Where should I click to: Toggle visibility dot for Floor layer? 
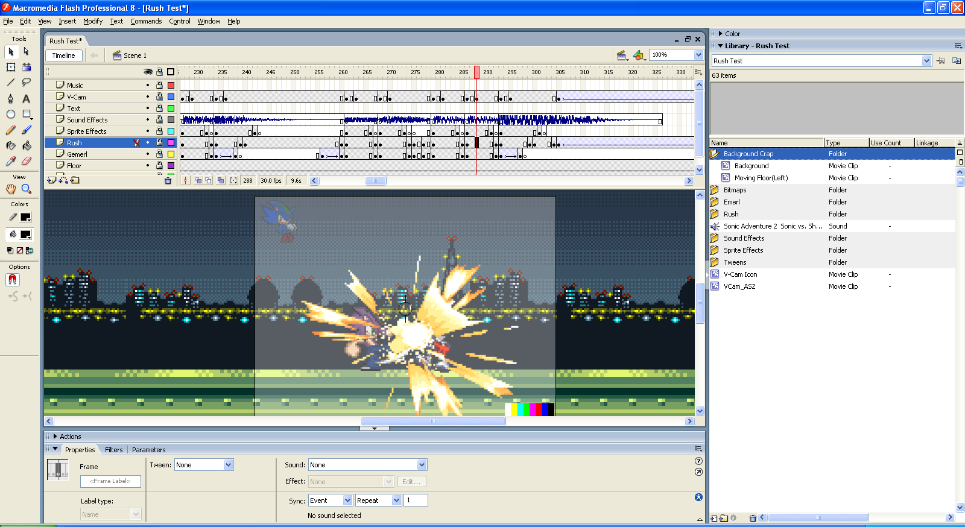click(x=148, y=166)
